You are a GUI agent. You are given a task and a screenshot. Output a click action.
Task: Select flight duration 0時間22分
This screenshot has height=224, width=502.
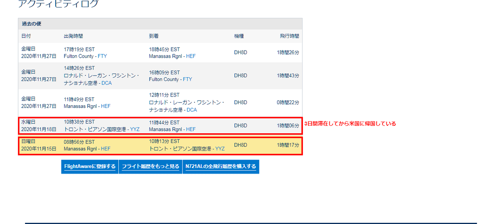[x=288, y=102]
